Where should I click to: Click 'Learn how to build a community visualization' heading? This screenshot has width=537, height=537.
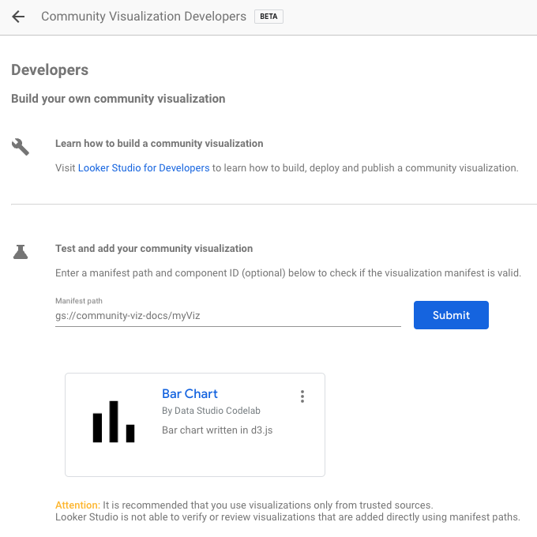(x=159, y=144)
